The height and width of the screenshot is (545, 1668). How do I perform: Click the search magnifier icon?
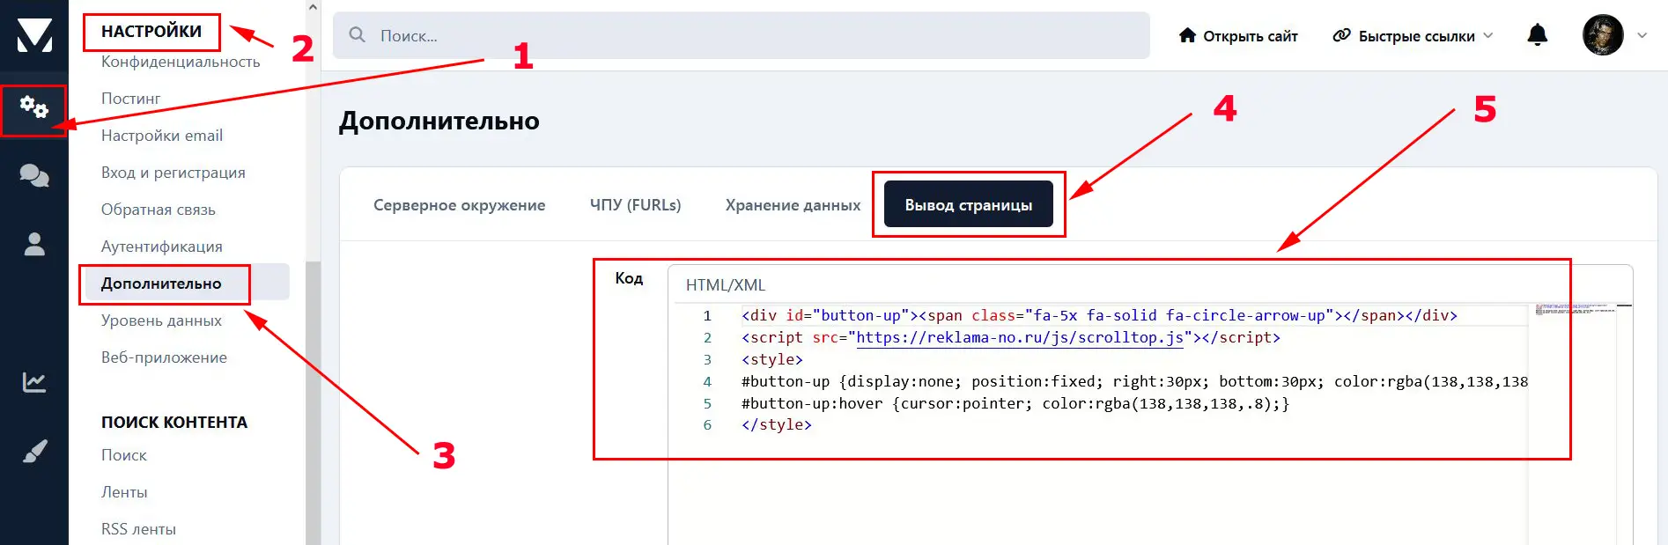[357, 35]
